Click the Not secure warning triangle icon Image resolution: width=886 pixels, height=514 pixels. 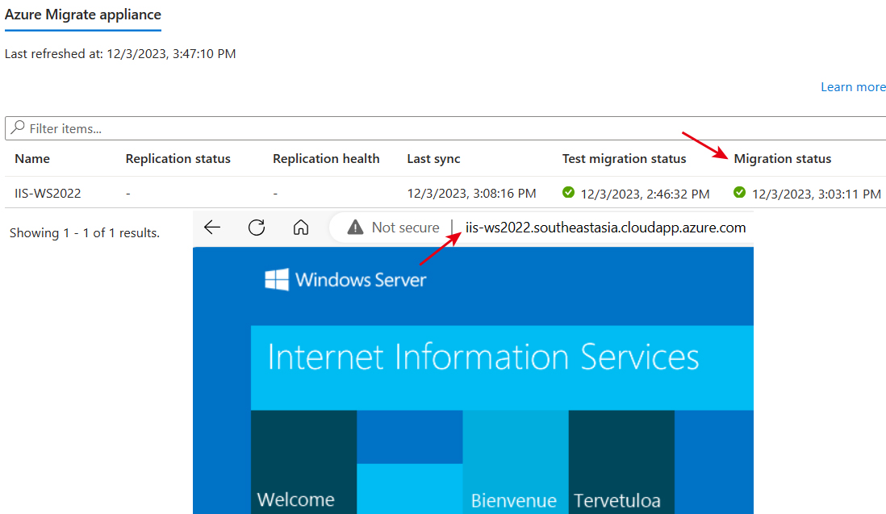coord(355,227)
